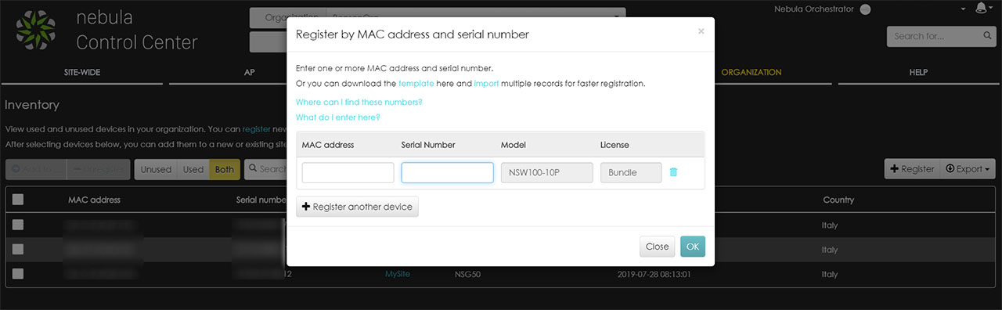Click the Nebula Orchestrator label
Viewport: 1002px width, 310px height.
[813, 9]
